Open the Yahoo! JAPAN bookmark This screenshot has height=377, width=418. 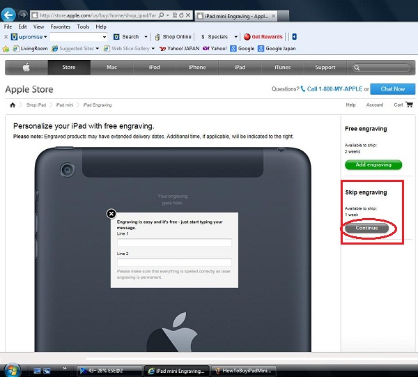pos(179,49)
